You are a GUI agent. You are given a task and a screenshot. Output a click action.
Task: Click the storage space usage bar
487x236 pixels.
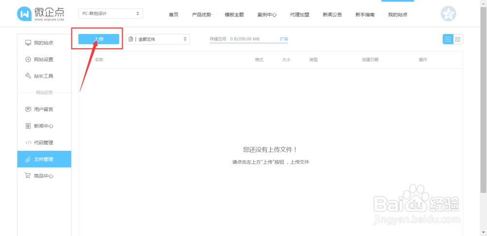pos(249,43)
